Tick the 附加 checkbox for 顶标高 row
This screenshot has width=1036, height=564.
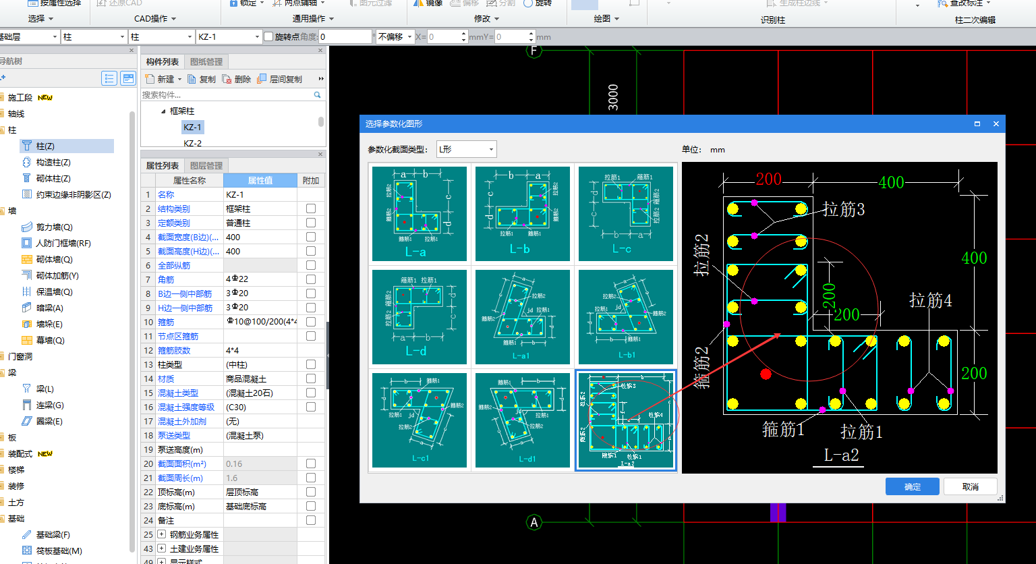coord(311,492)
